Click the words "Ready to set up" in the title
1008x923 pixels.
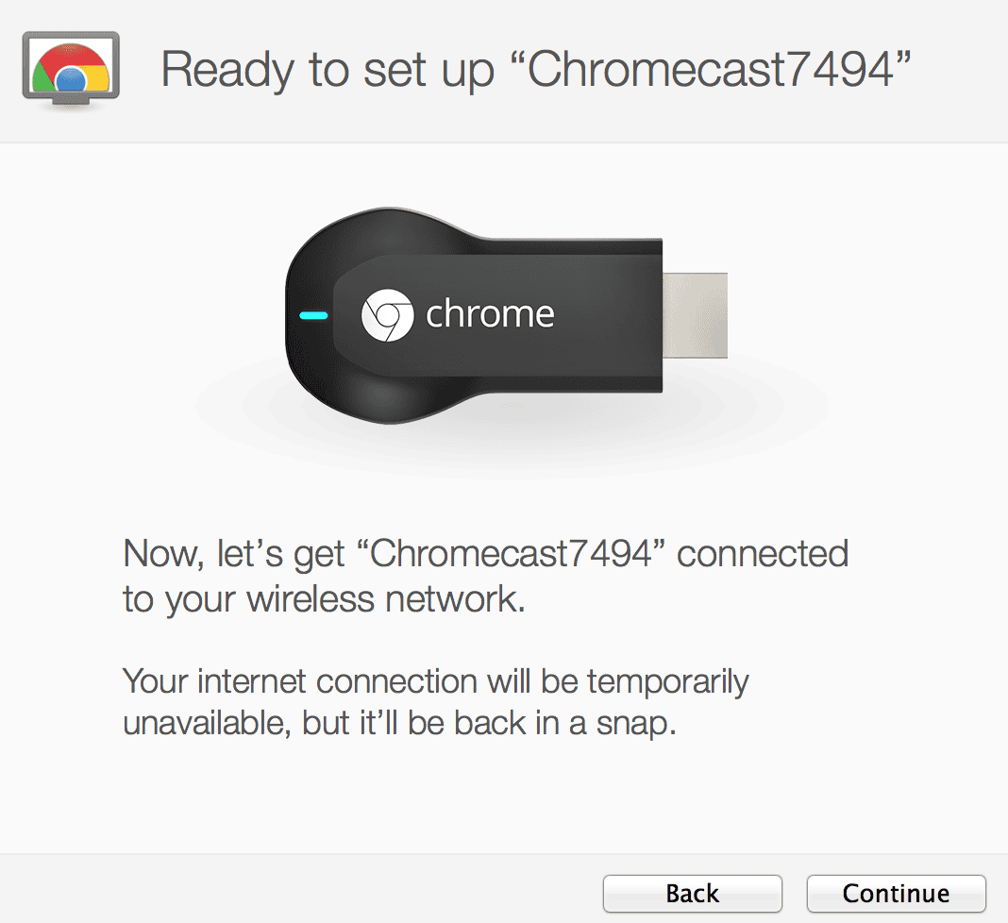pos(327,70)
